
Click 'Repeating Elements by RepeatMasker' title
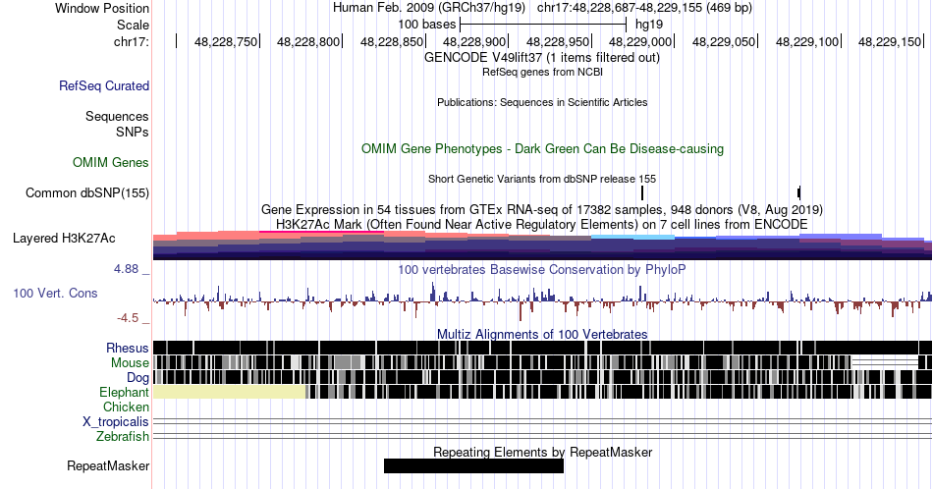(542, 452)
